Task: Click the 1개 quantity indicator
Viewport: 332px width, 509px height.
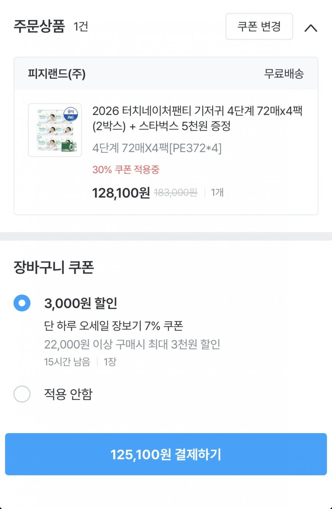Action: pyautogui.click(x=217, y=193)
